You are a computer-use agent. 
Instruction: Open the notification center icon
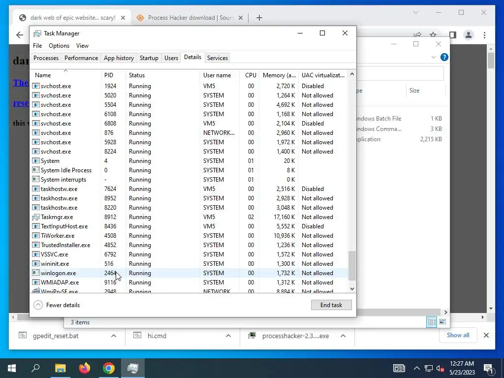pyautogui.click(x=489, y=368)
